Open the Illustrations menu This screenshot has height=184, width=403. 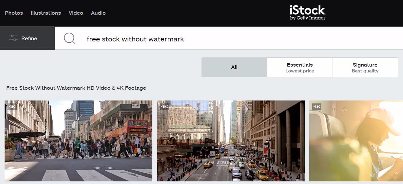pyautogui.click(x=46, y=13)
